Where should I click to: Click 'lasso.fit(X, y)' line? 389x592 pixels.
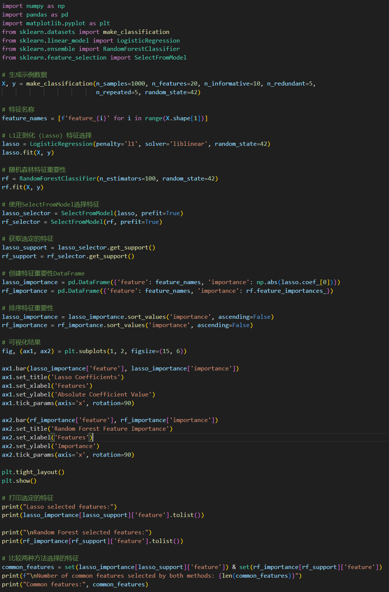pyautogui.click(x=28, y=153)
